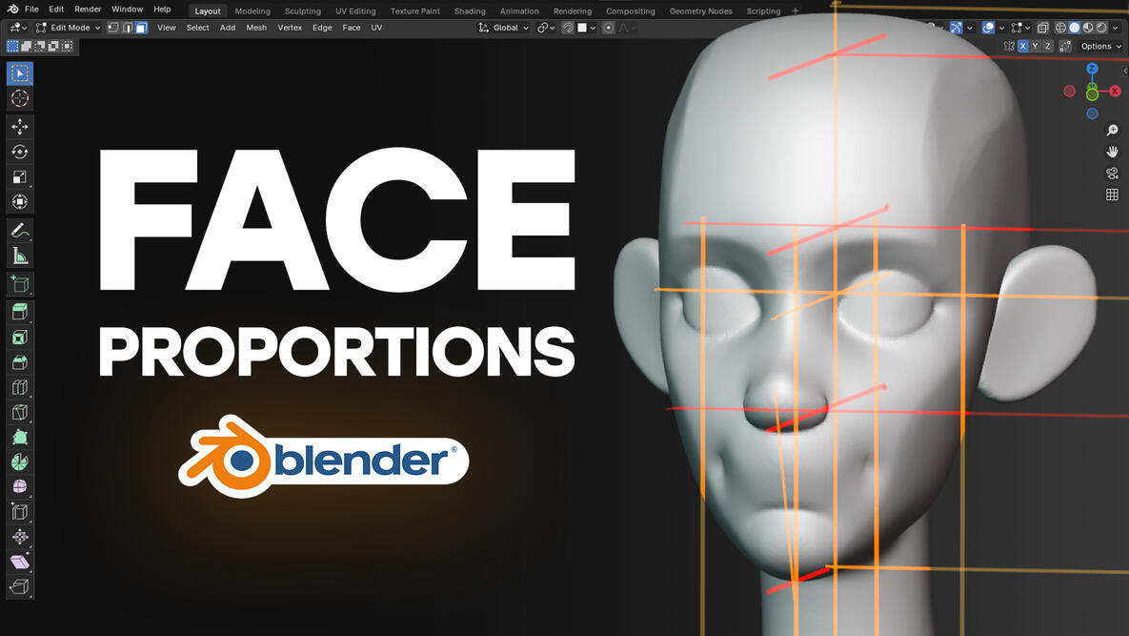The width and height of the screenshot is (1129, 636).
Task: Click the Y mirror axis button
Action: pyautogui.click(x=1035, y=46)
